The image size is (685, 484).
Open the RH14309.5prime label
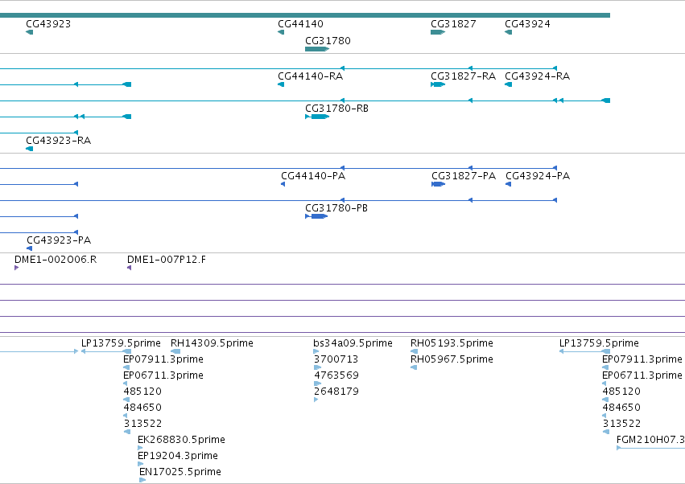[x=212, y=343]
